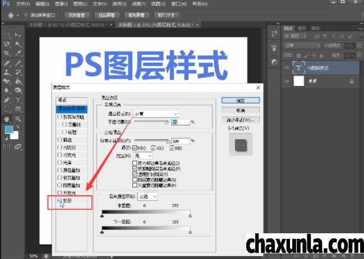This screenshot has height=259, width=364.
Task: Click the lock position icon in Layers panel
Action: coord(314,55)
